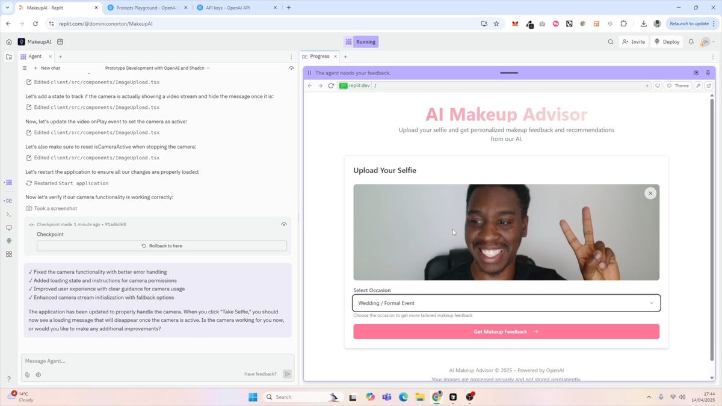Viewport: 722px width, 406px height.
Task: Toggle the devtools monitor icon in preview bar
Action: [x=658, y=85]
